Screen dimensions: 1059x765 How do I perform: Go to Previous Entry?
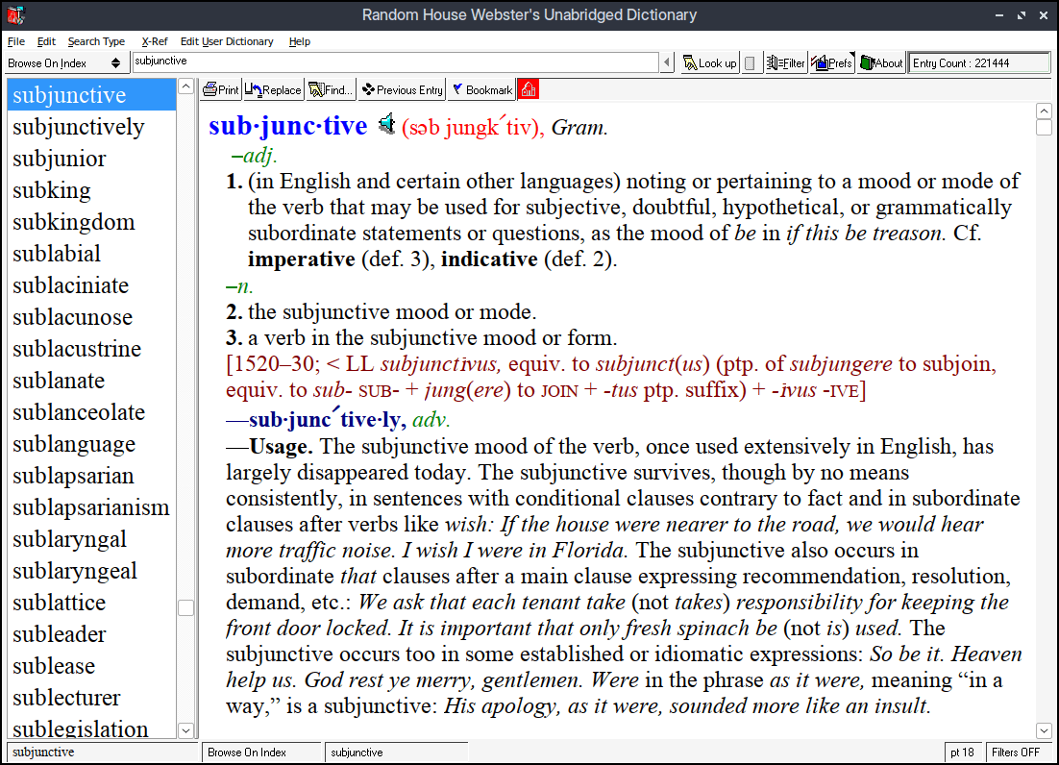click(402, 90)
